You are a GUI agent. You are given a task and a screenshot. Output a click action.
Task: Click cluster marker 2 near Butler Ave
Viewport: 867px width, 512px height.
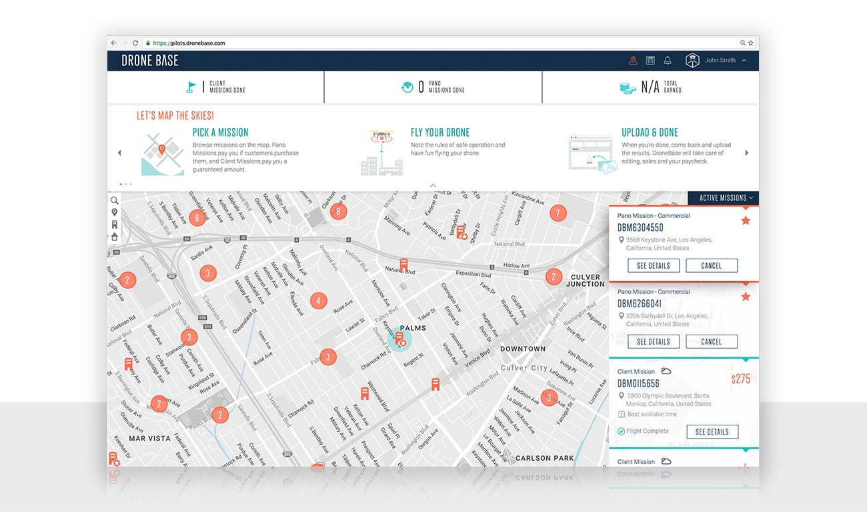tap(127, 280)
